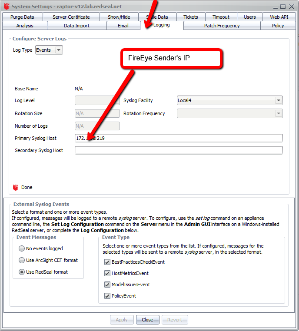Open the Server Certificate tab
This screenshot has height=331, width=299.
tap(71, 17)
